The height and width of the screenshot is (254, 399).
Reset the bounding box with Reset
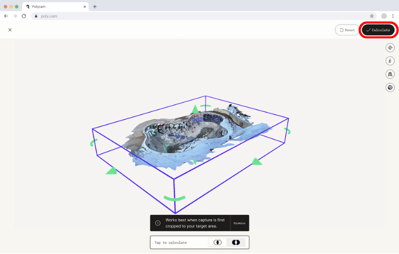tap(347, 30)
